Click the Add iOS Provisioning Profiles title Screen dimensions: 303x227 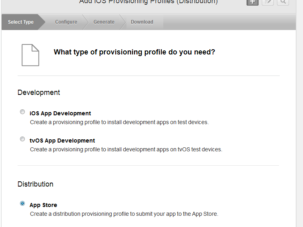click(x=148, y=2)
